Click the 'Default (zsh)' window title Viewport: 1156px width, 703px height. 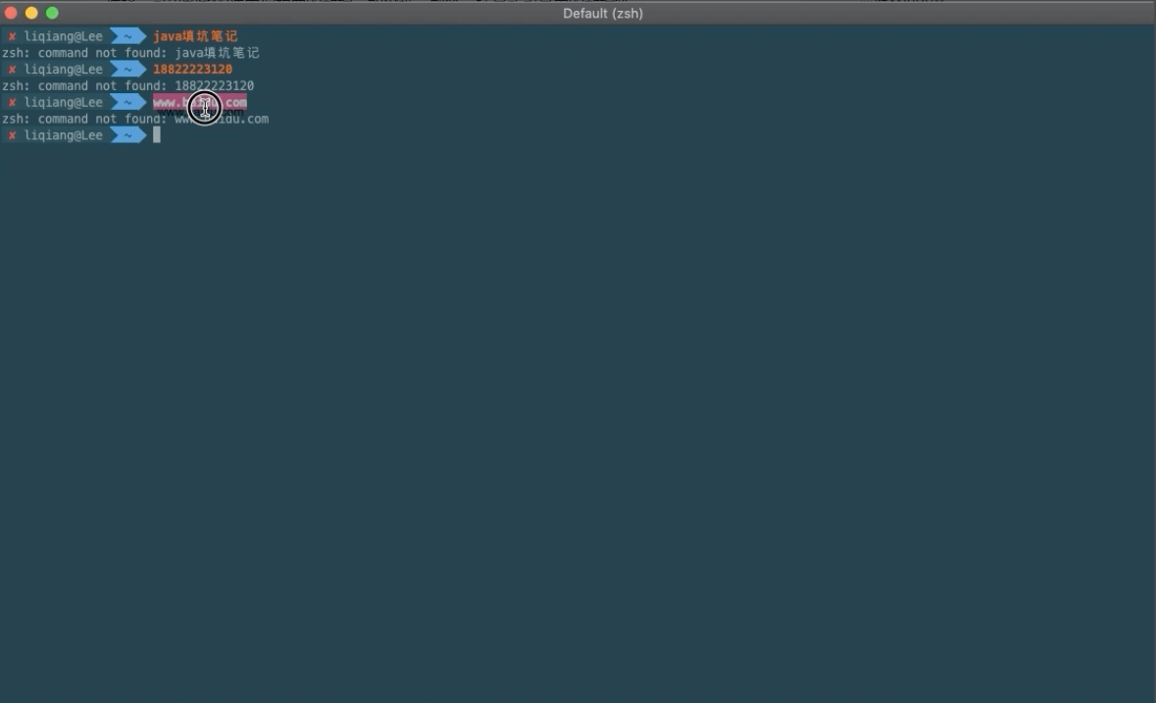[x=602, y=14]
